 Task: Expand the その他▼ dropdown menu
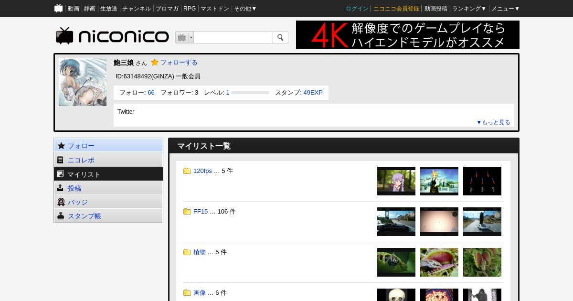coord(245,9)
